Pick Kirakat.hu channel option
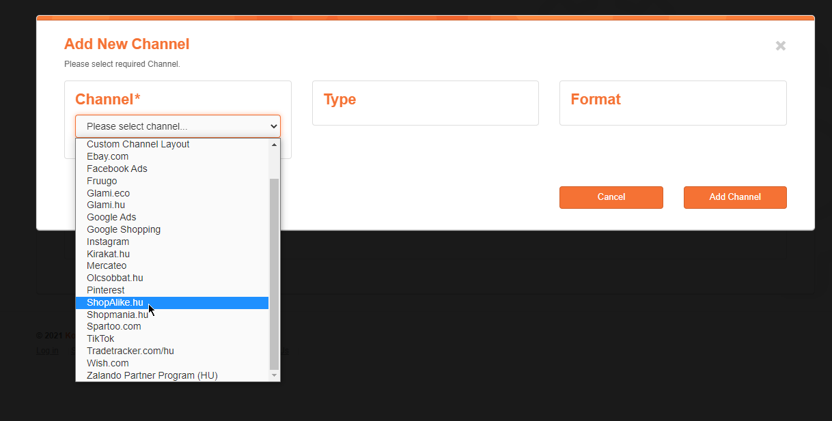832x421 pixels. tap(172, 254)
